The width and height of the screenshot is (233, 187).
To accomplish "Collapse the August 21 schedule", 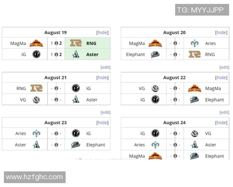I will pos(103,78).
